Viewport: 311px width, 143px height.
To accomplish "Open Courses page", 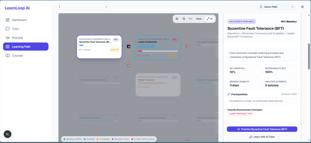I will click(x=26, y=55).
